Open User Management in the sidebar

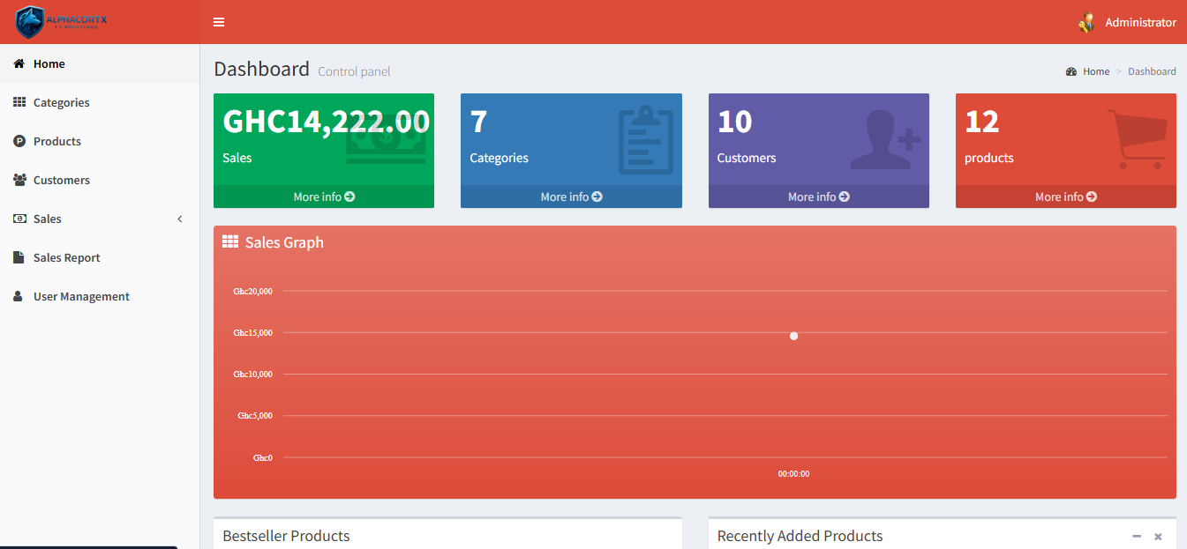pyautogui.click(x=100, y=296)
